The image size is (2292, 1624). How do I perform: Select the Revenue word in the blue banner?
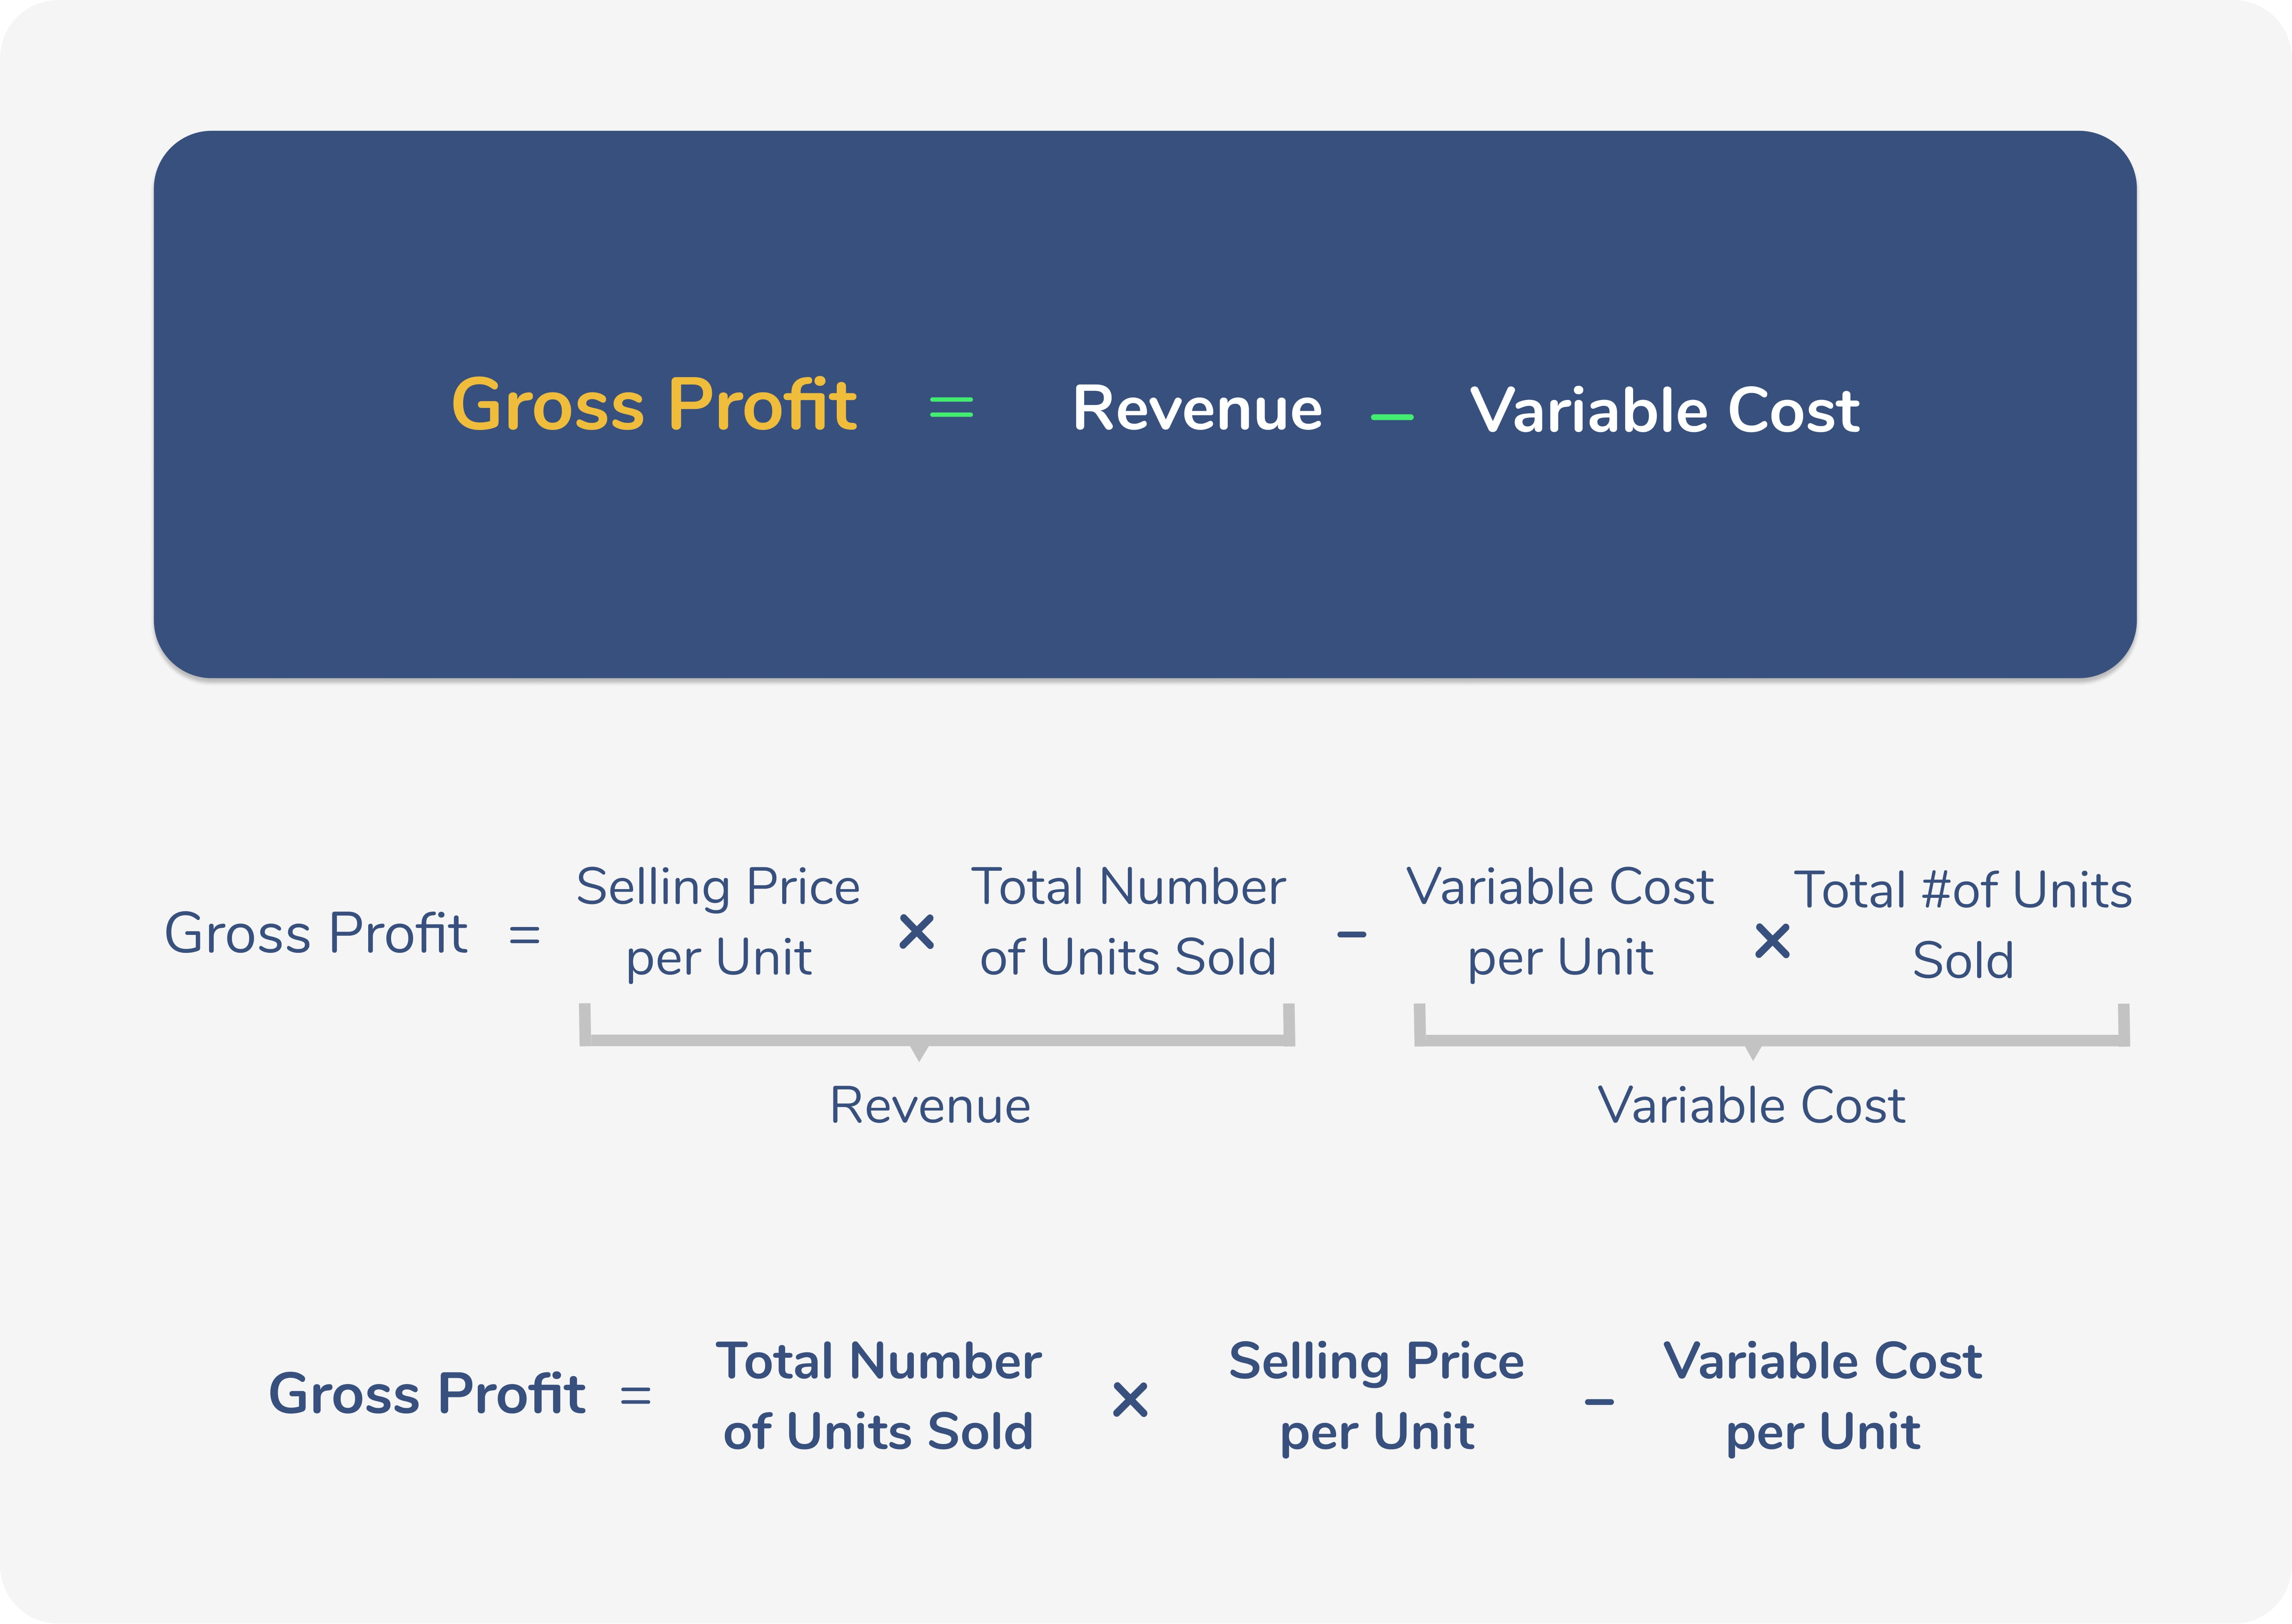pyautogui.click(x=1197, y=408)
